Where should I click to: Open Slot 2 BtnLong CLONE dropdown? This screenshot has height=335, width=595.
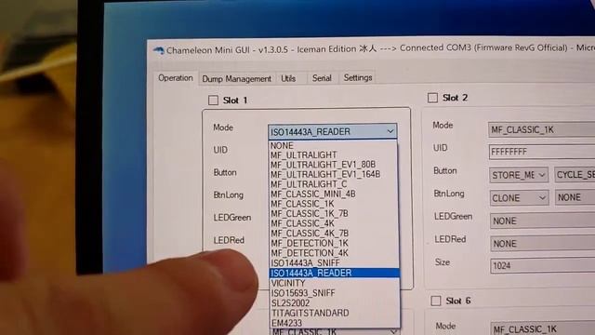(x=519, y=198)
